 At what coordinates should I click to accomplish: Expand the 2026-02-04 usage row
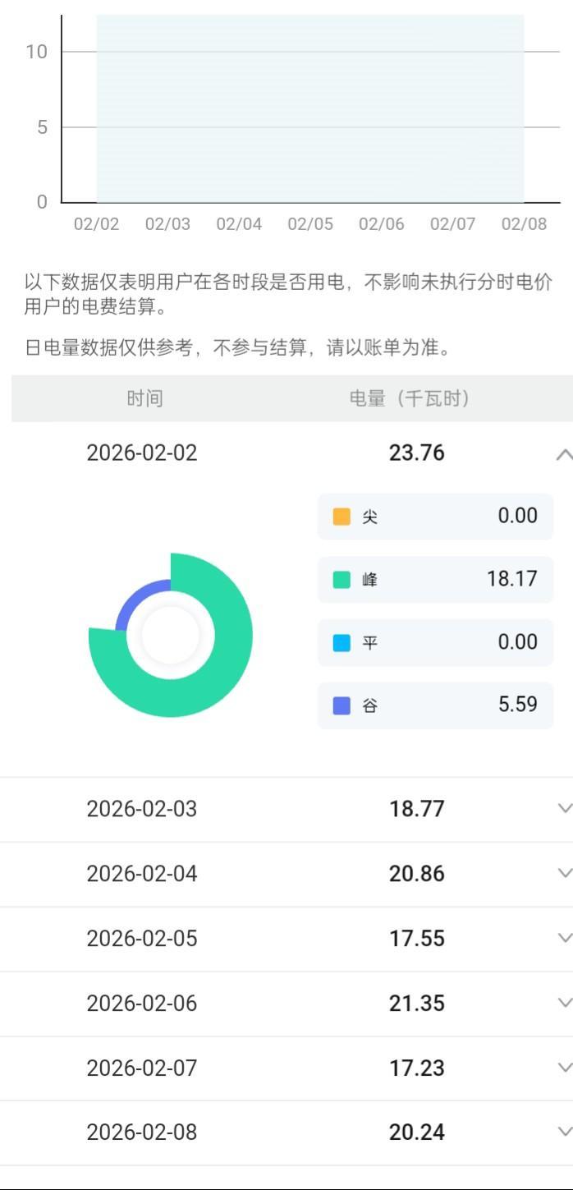point(563,873)
